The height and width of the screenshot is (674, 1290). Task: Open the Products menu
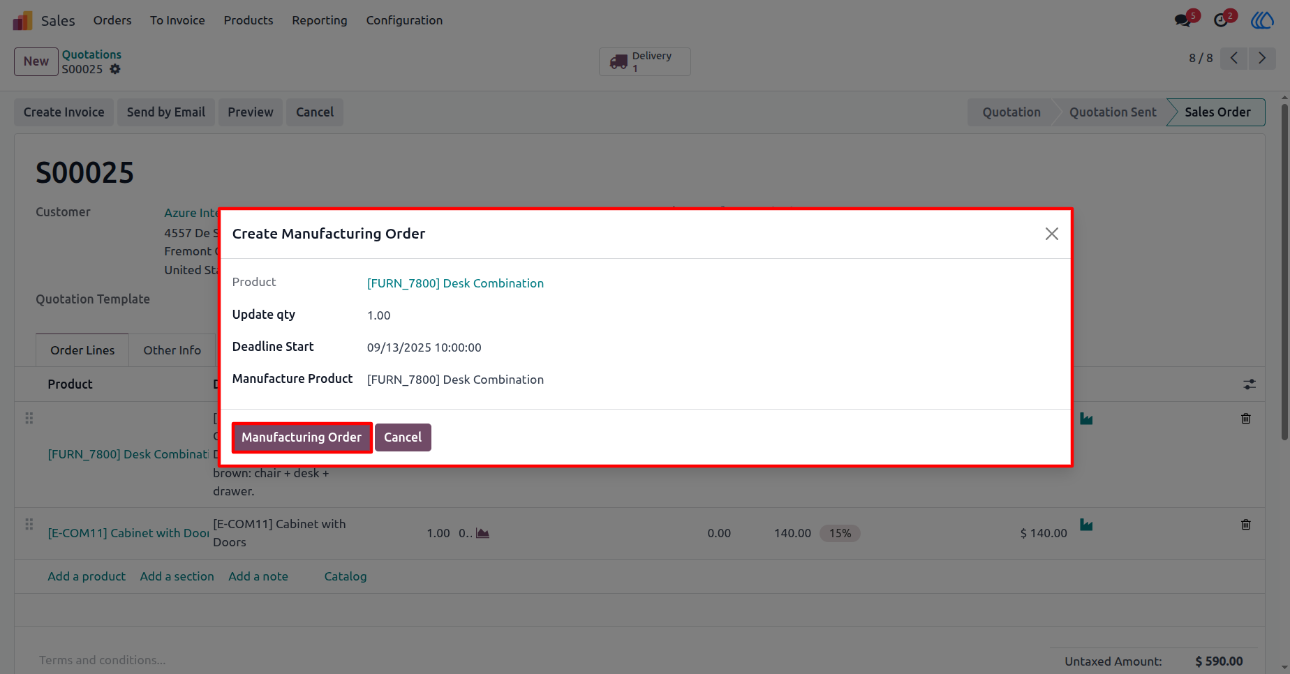pyautogui.click(x=249, y=20)
